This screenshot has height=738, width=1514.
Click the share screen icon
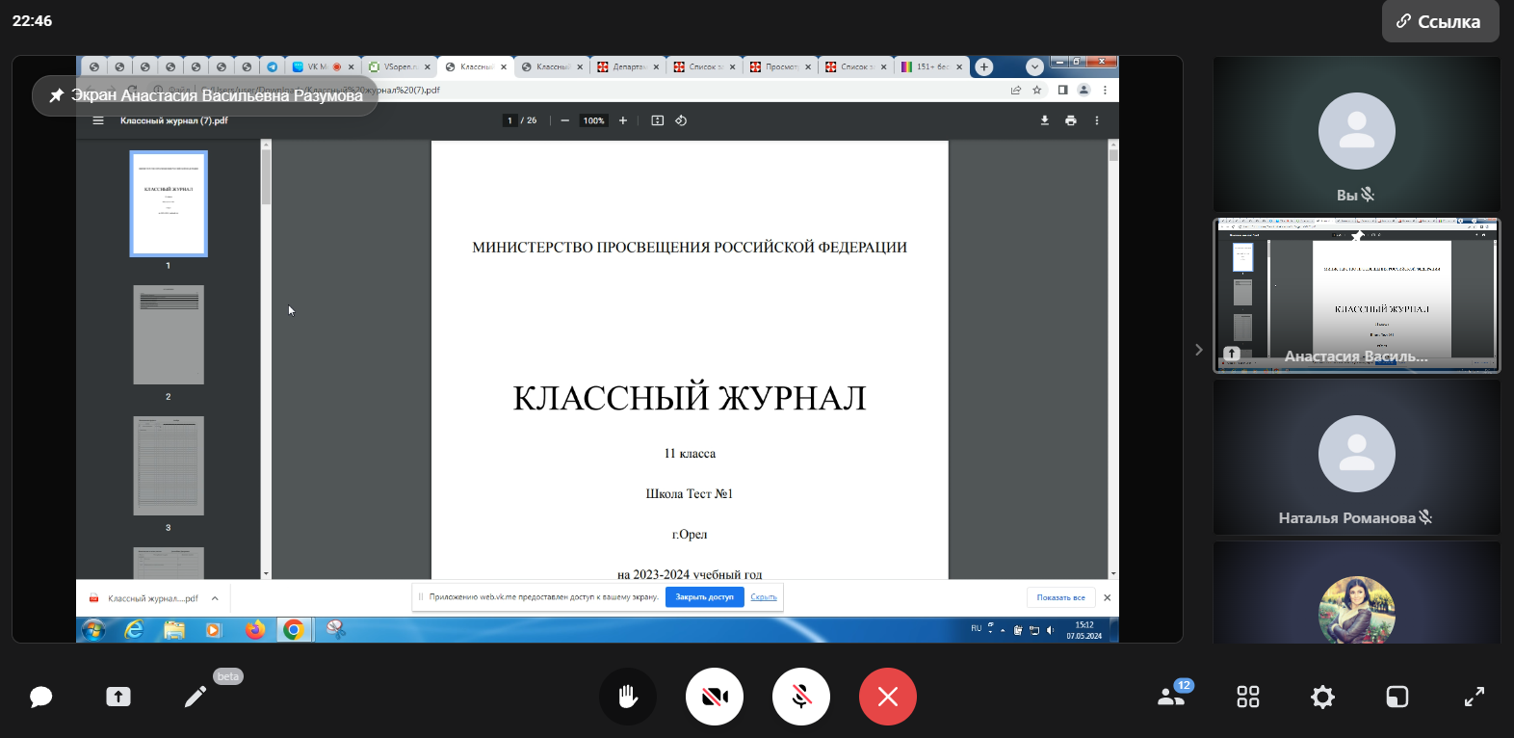[118, 697]
